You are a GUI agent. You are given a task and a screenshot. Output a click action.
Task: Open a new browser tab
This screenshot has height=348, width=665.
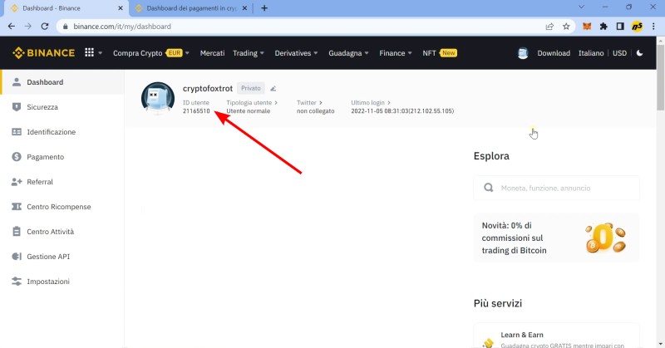point(264,8)
